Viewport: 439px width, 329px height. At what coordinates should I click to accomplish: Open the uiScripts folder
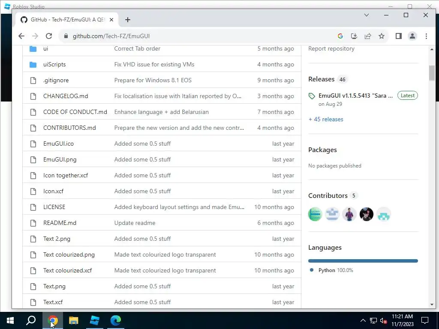[x=54, y=64]
